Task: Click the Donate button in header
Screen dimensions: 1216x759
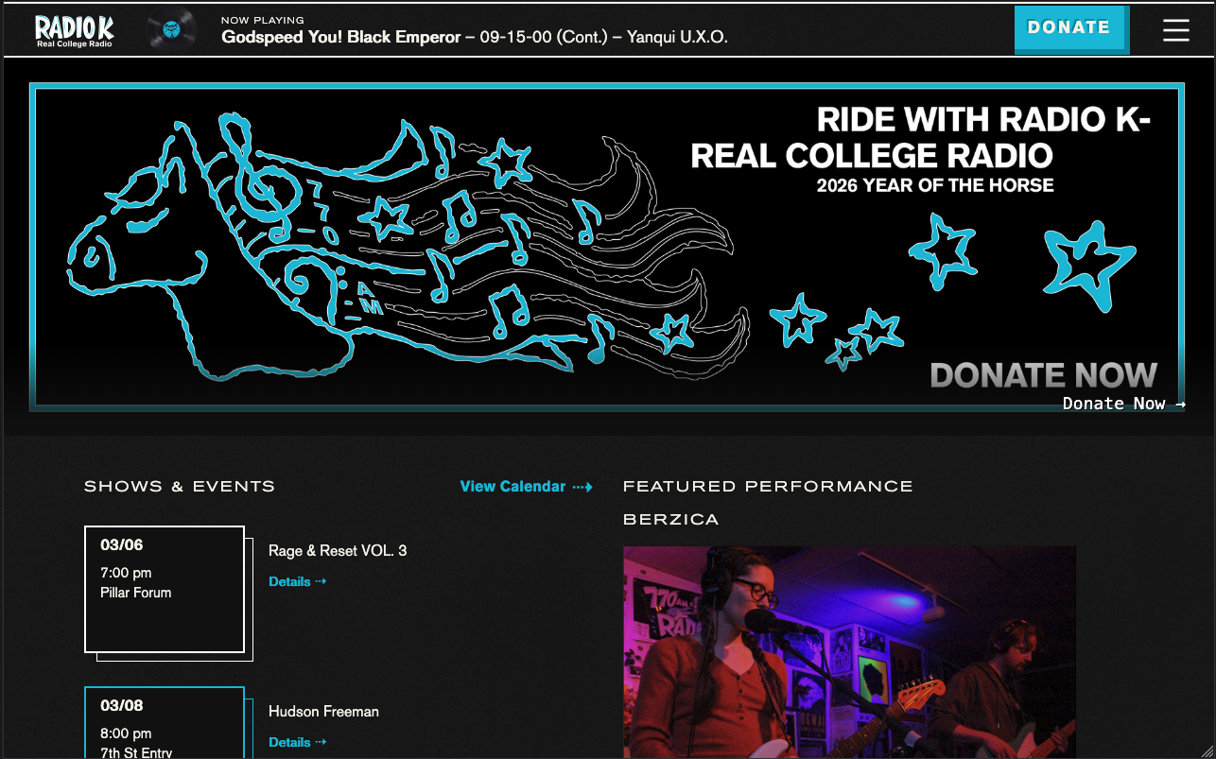Action: 1068,27
